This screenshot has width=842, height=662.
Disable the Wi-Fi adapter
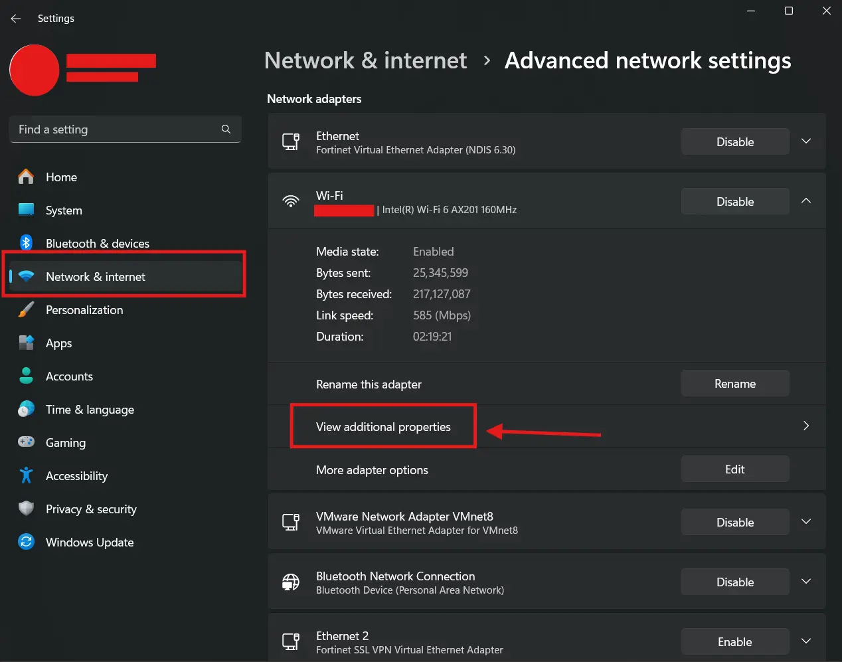click(735, 201)
